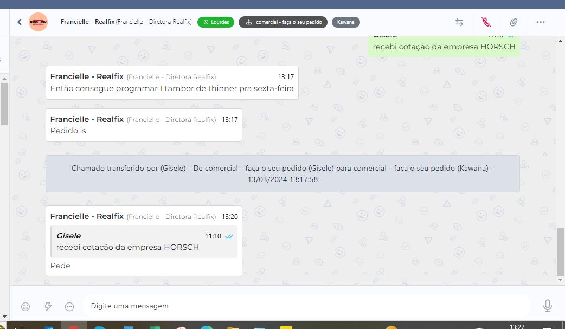Click the 'Francielle - Realfix' contact name in header
Image resolution: width=565 pixels, height=329 pixels.
coord(87,22)
